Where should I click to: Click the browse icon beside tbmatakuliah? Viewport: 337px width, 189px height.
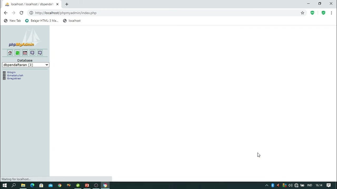(4, 76)
